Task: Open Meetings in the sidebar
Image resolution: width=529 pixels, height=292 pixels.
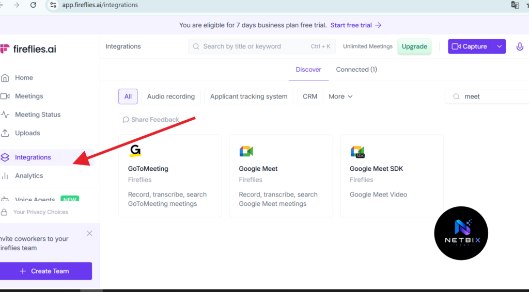Action: [29, 96]
